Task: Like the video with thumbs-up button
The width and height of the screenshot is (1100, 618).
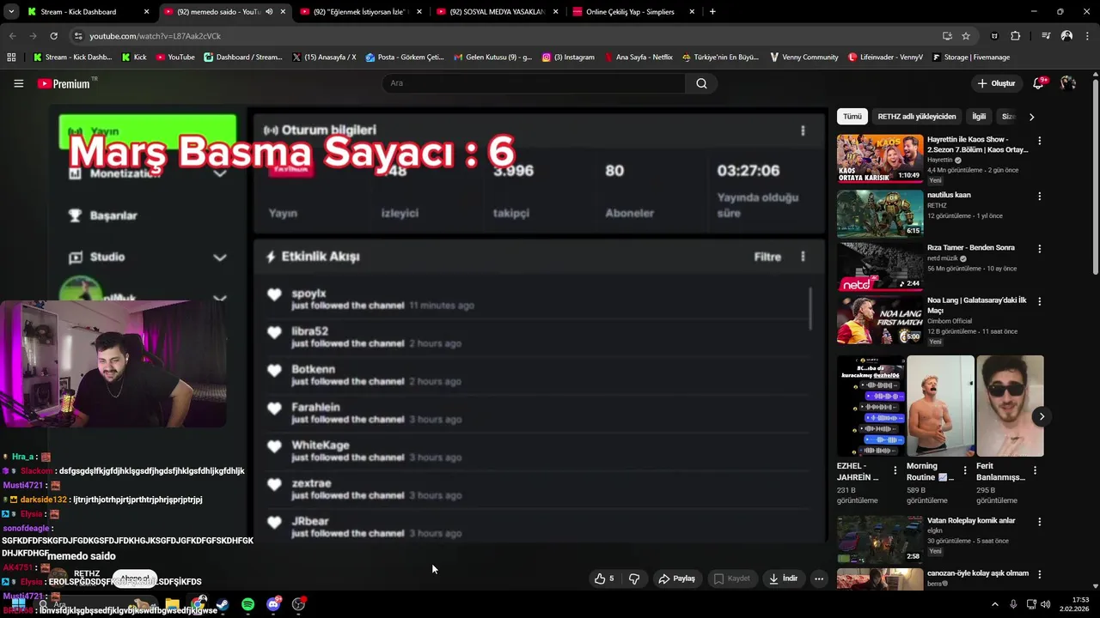Action: point(604,579)
